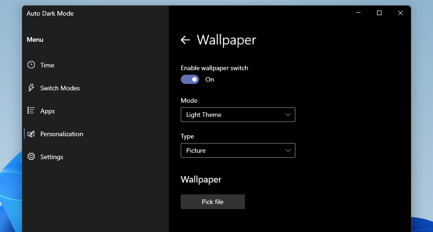Go back using the arrow beside Wallpaper

point(185,40)
